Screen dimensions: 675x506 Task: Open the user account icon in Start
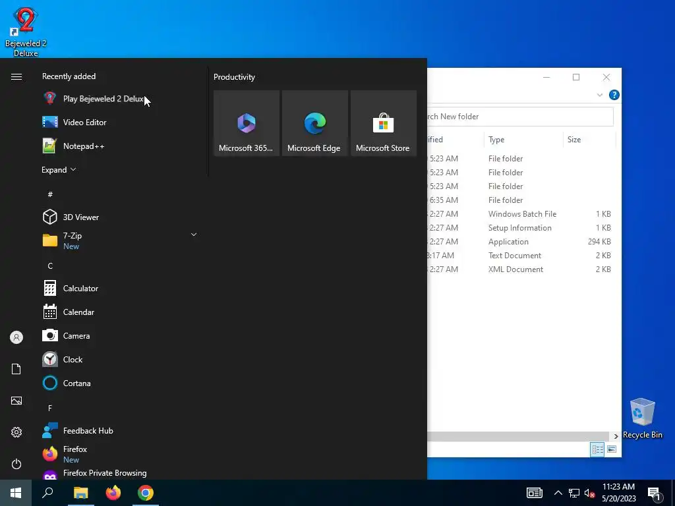pyautogui.click(x=16, y=337)
